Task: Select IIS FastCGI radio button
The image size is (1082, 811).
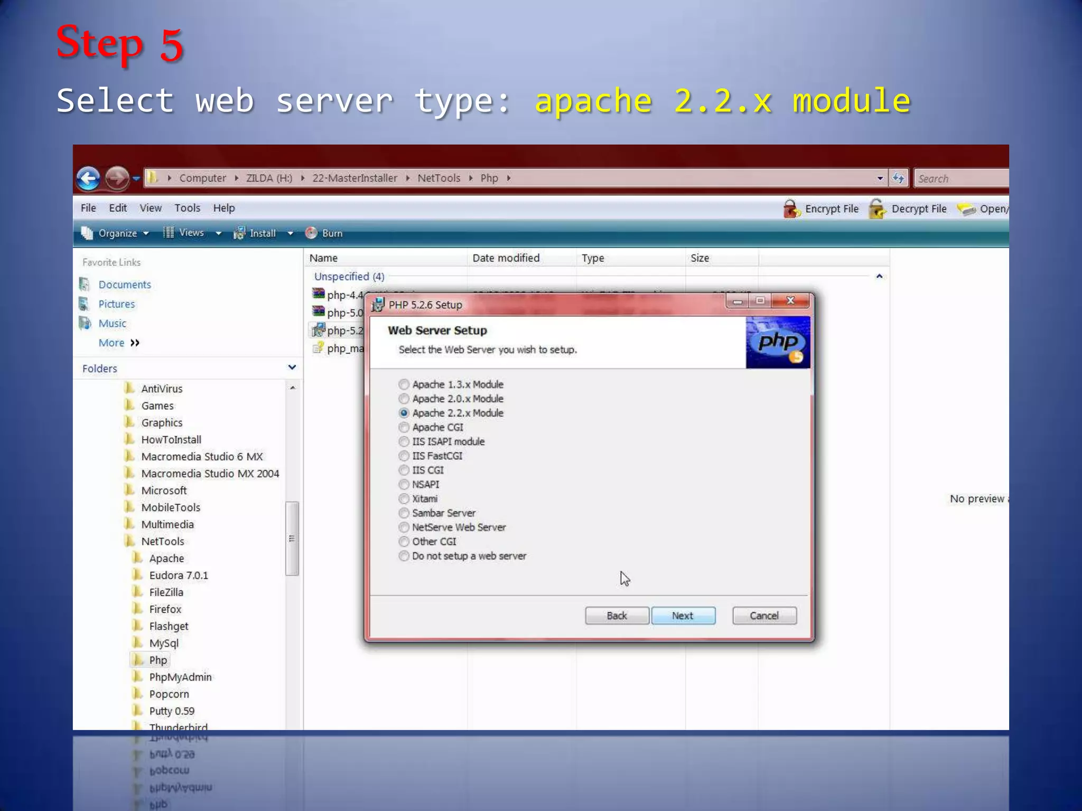Action: 404,456
